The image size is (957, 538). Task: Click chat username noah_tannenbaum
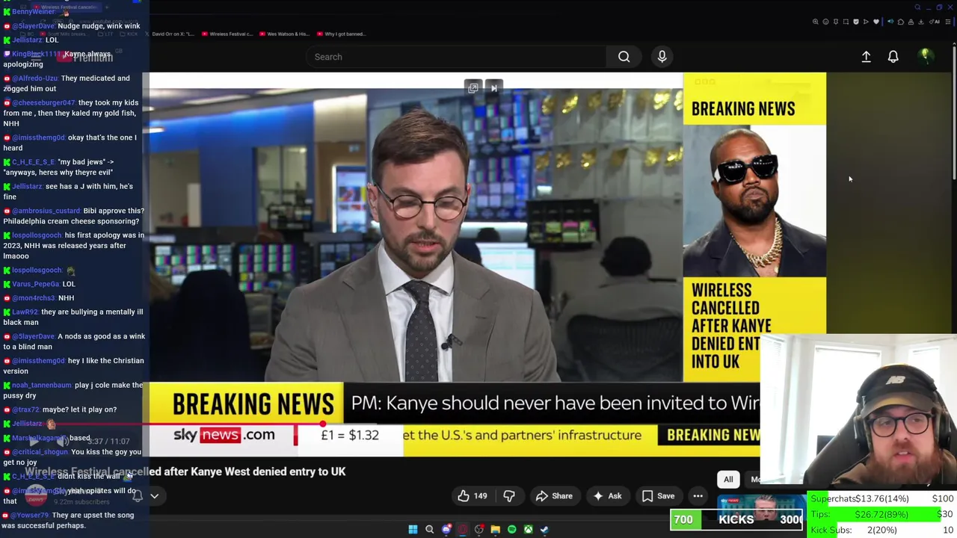coord(42,385)
